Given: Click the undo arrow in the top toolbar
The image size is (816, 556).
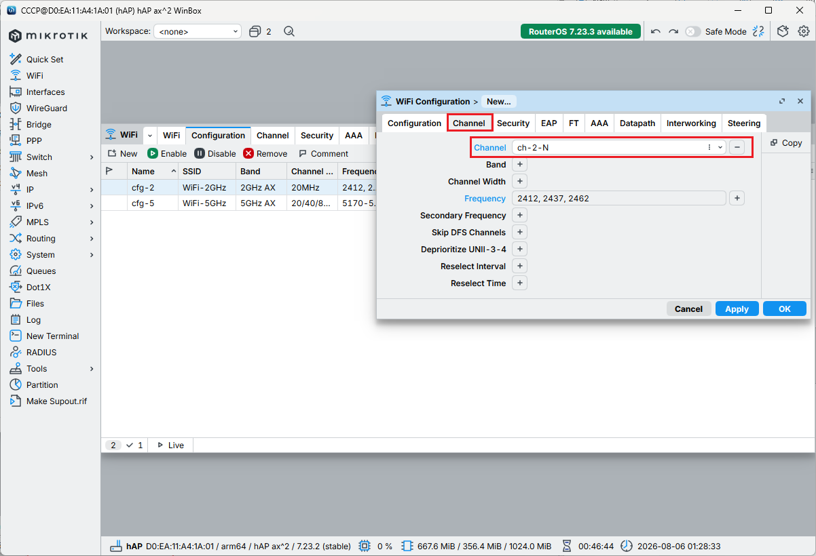Looking at the screenshot, I should pos(655,31).
